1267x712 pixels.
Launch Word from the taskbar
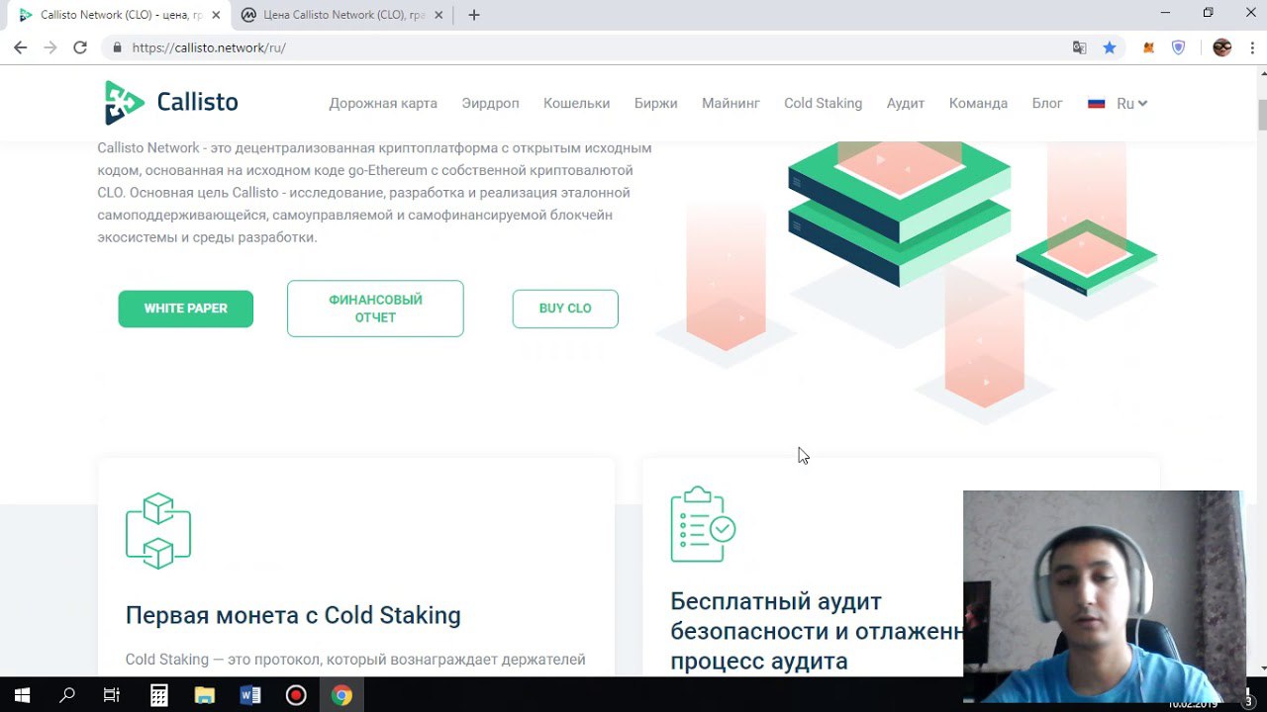click(x=250, y=695)
